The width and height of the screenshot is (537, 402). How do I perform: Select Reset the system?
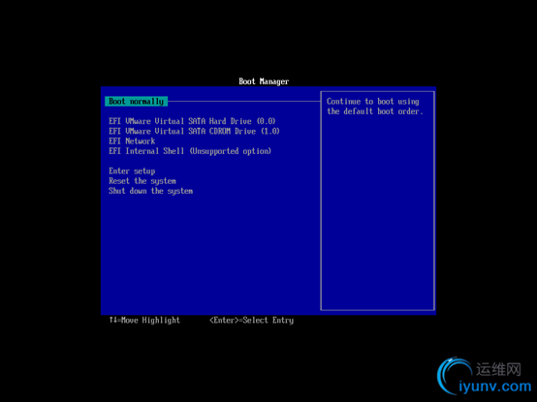(x=142, y=181)
